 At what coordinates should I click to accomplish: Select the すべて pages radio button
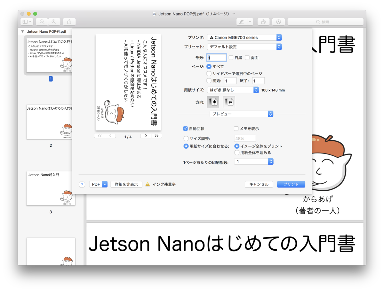point(209,67)
